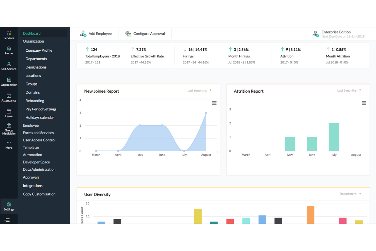Expand New Joinee Last 6 months dropdown
The width and height of the screenshot is (376, 251).
[199, 91]
